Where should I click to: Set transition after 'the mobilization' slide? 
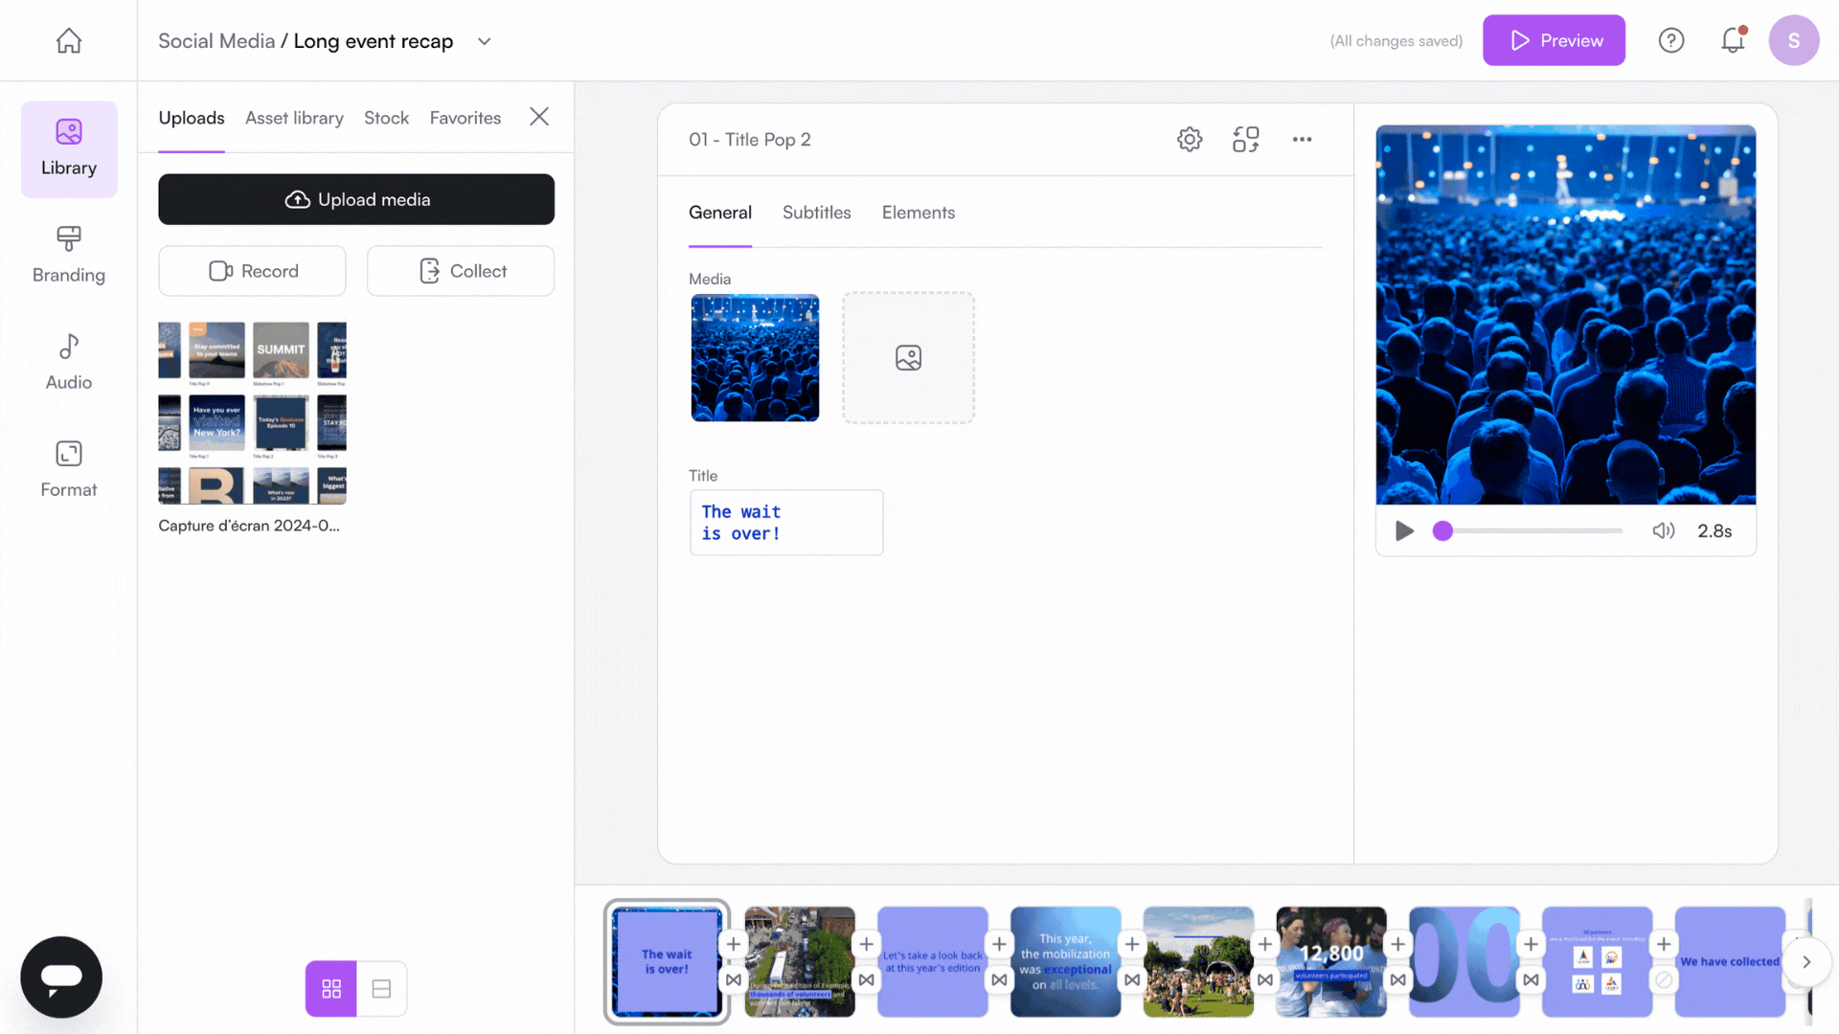click(x=1132, y=979)
